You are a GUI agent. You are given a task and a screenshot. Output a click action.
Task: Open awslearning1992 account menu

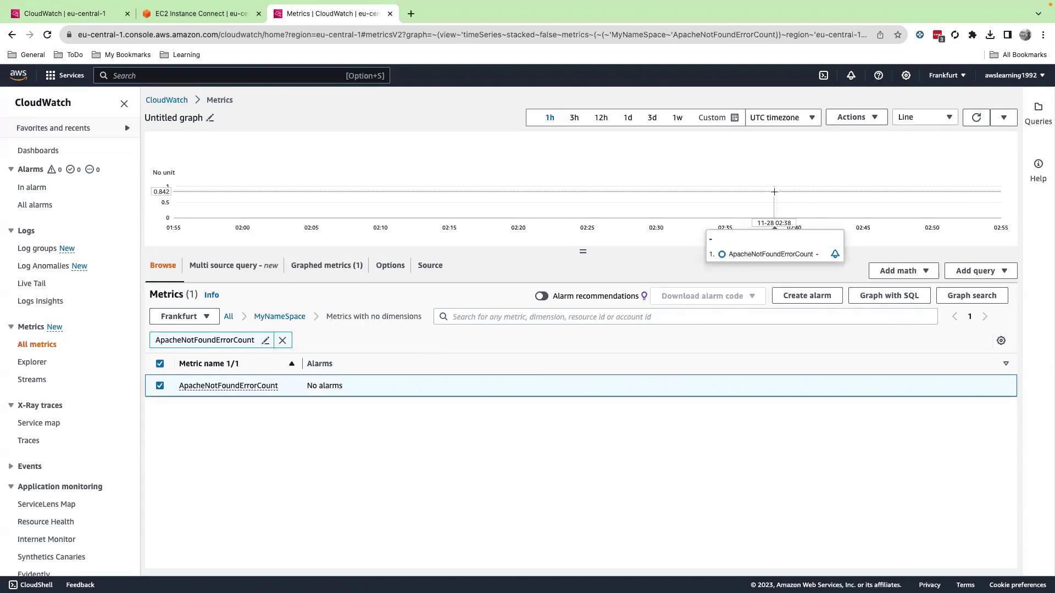(1014, 75)
